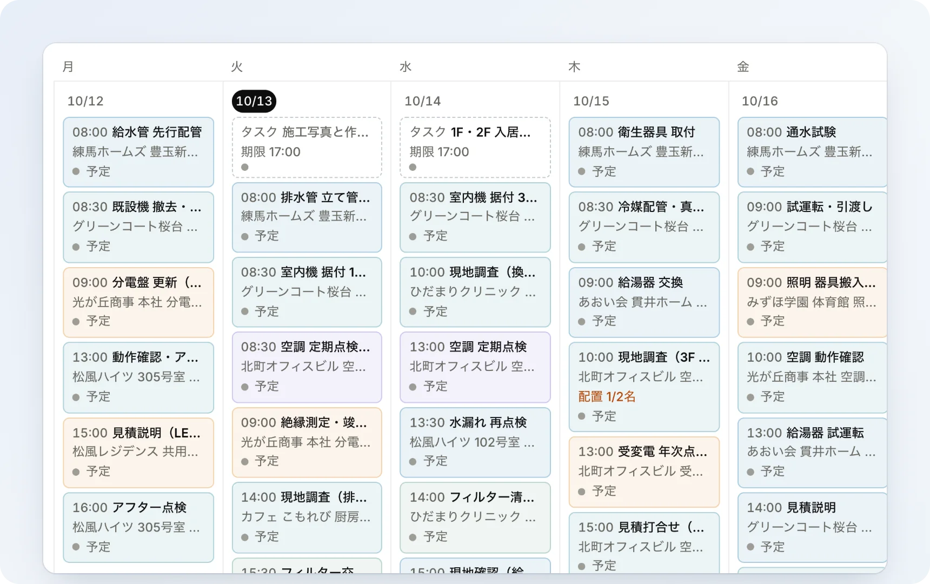Screen dimensions: 930x584
Task: Open the task card 施工写真と作…
Action: point(307,147)
